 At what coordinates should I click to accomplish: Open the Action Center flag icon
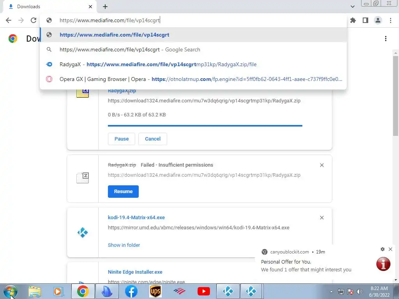[x=350, y=292]
